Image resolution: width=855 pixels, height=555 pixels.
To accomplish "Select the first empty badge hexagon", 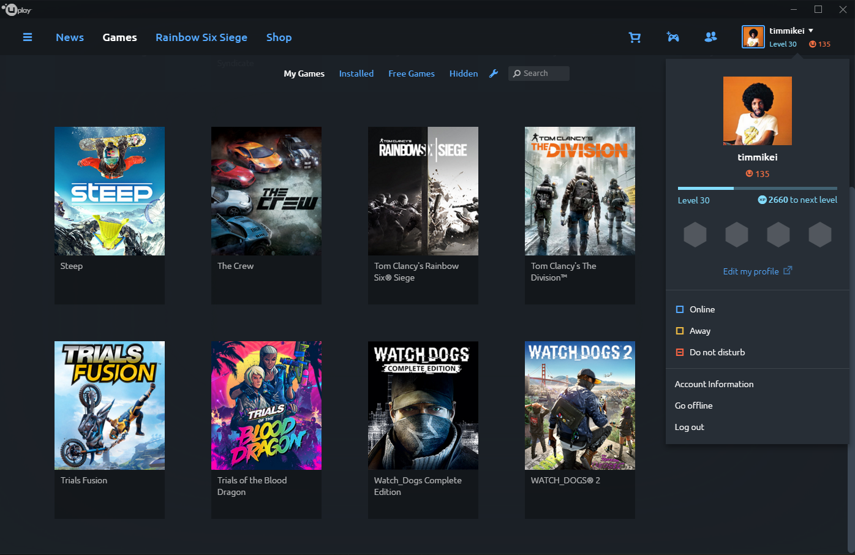I will (x=695, y=235).
